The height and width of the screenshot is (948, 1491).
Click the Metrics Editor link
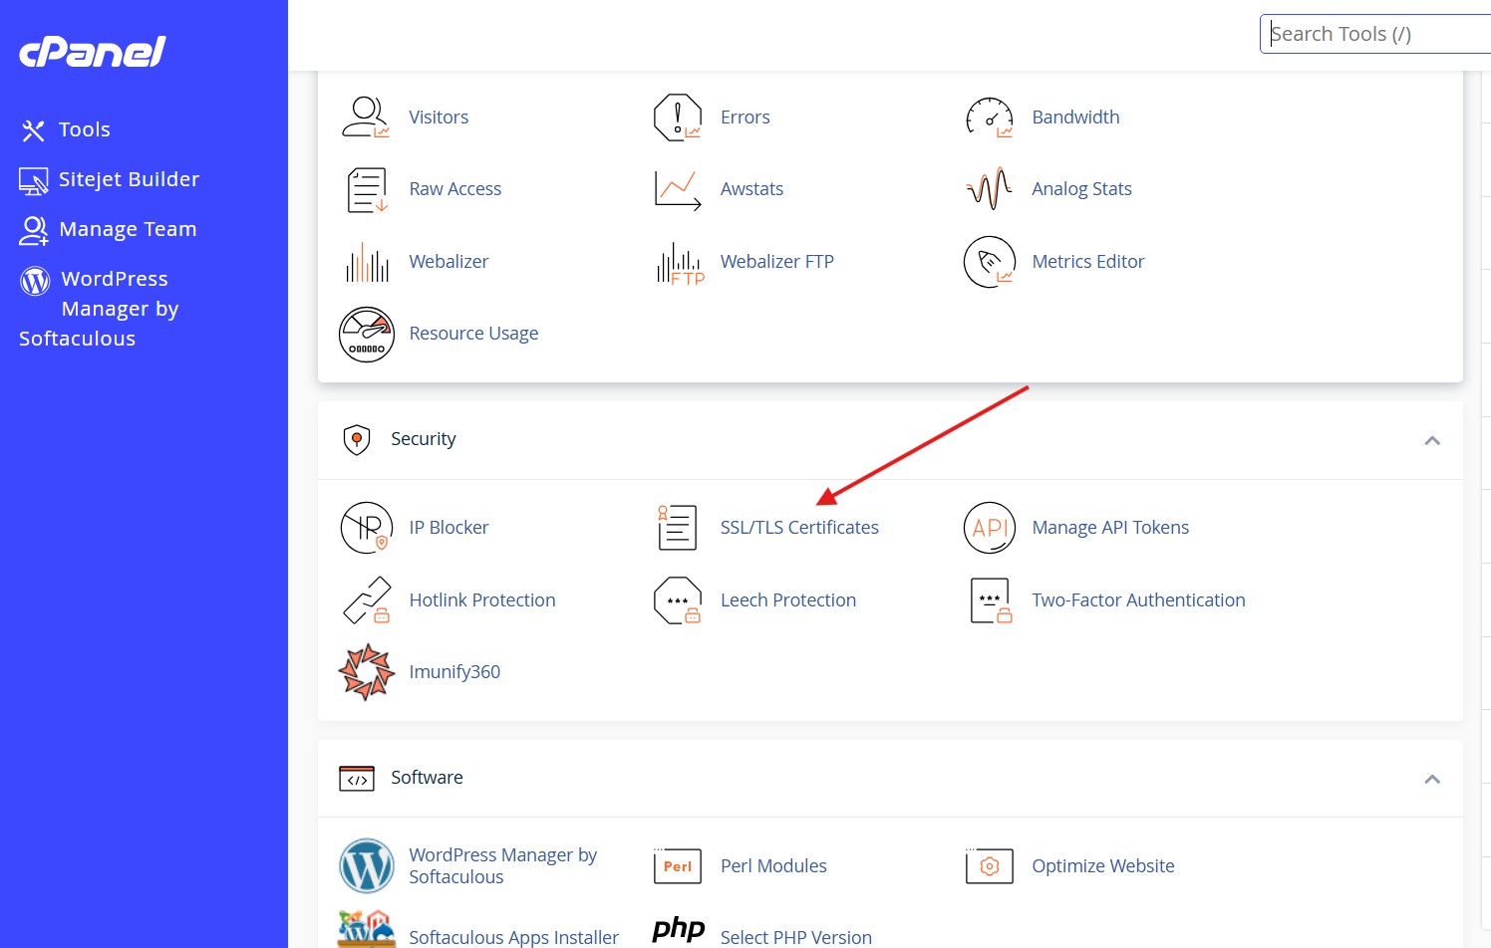pos(1087,262)
